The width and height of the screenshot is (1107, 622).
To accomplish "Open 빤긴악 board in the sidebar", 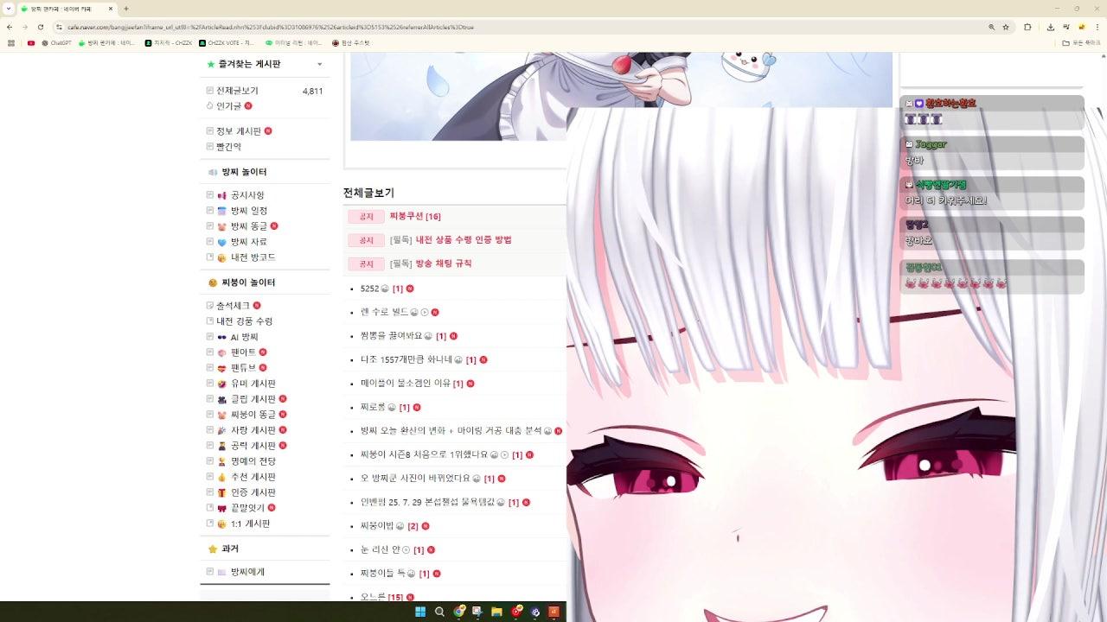I will coord(228,147).
